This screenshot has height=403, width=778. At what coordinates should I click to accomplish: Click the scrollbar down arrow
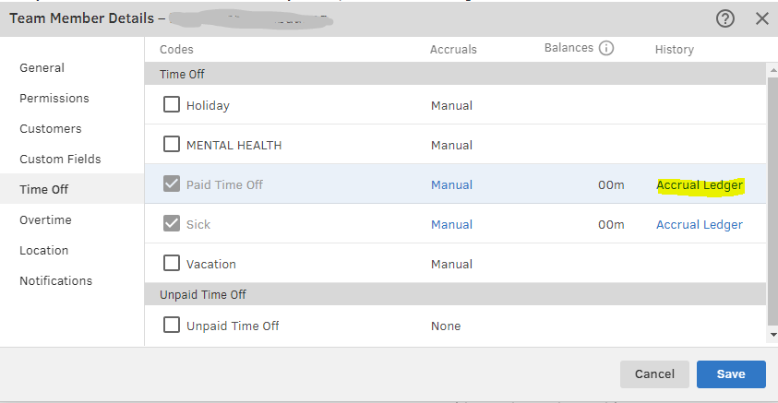[772, 335]
